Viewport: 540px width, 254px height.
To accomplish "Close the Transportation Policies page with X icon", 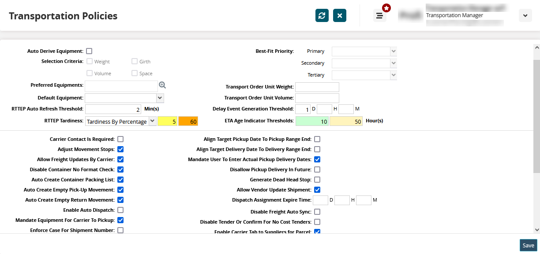I will pos(340,15).
